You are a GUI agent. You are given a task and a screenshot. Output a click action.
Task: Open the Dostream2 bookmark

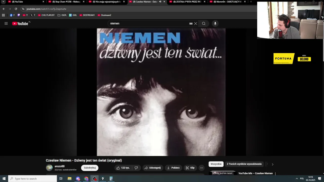pos(104,15)
